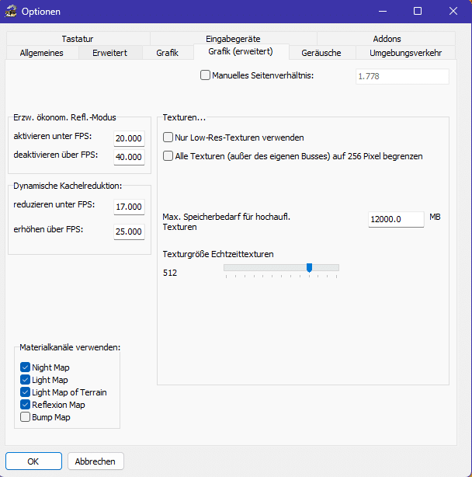This screenshot has width=472, height=477.
Task: Toggle Light Map of Terrain checkbox
Action: (26, 392)
